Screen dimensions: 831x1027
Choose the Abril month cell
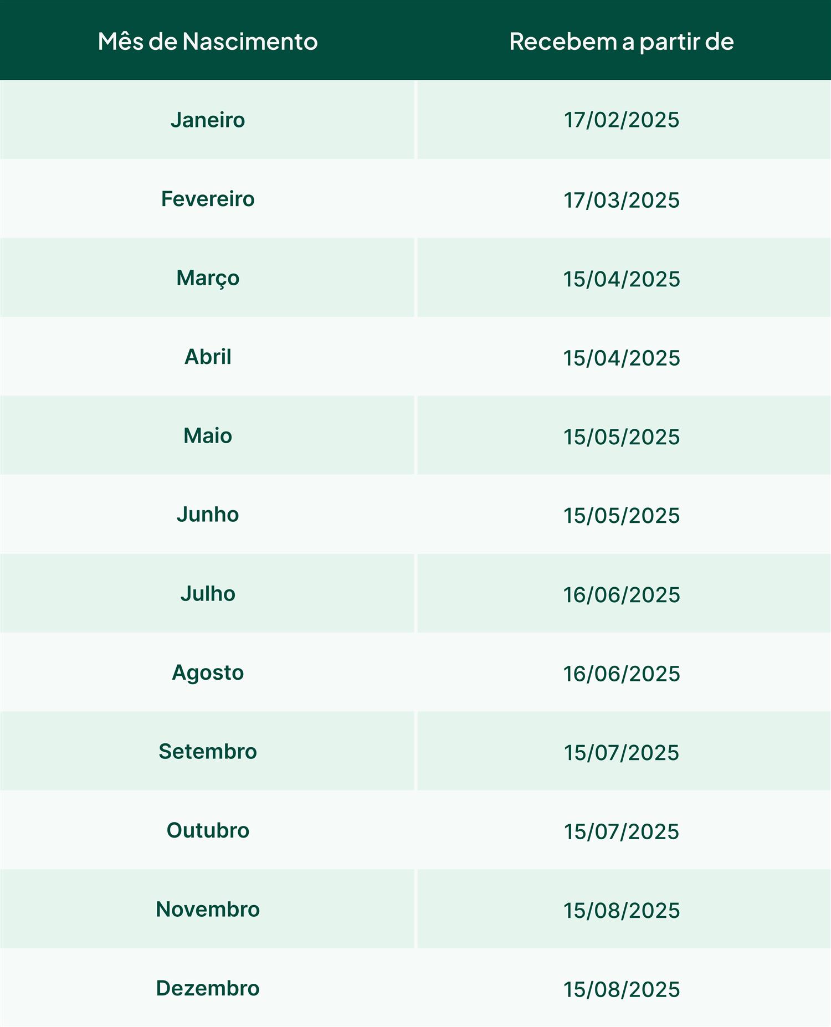(x=208, y=357)
